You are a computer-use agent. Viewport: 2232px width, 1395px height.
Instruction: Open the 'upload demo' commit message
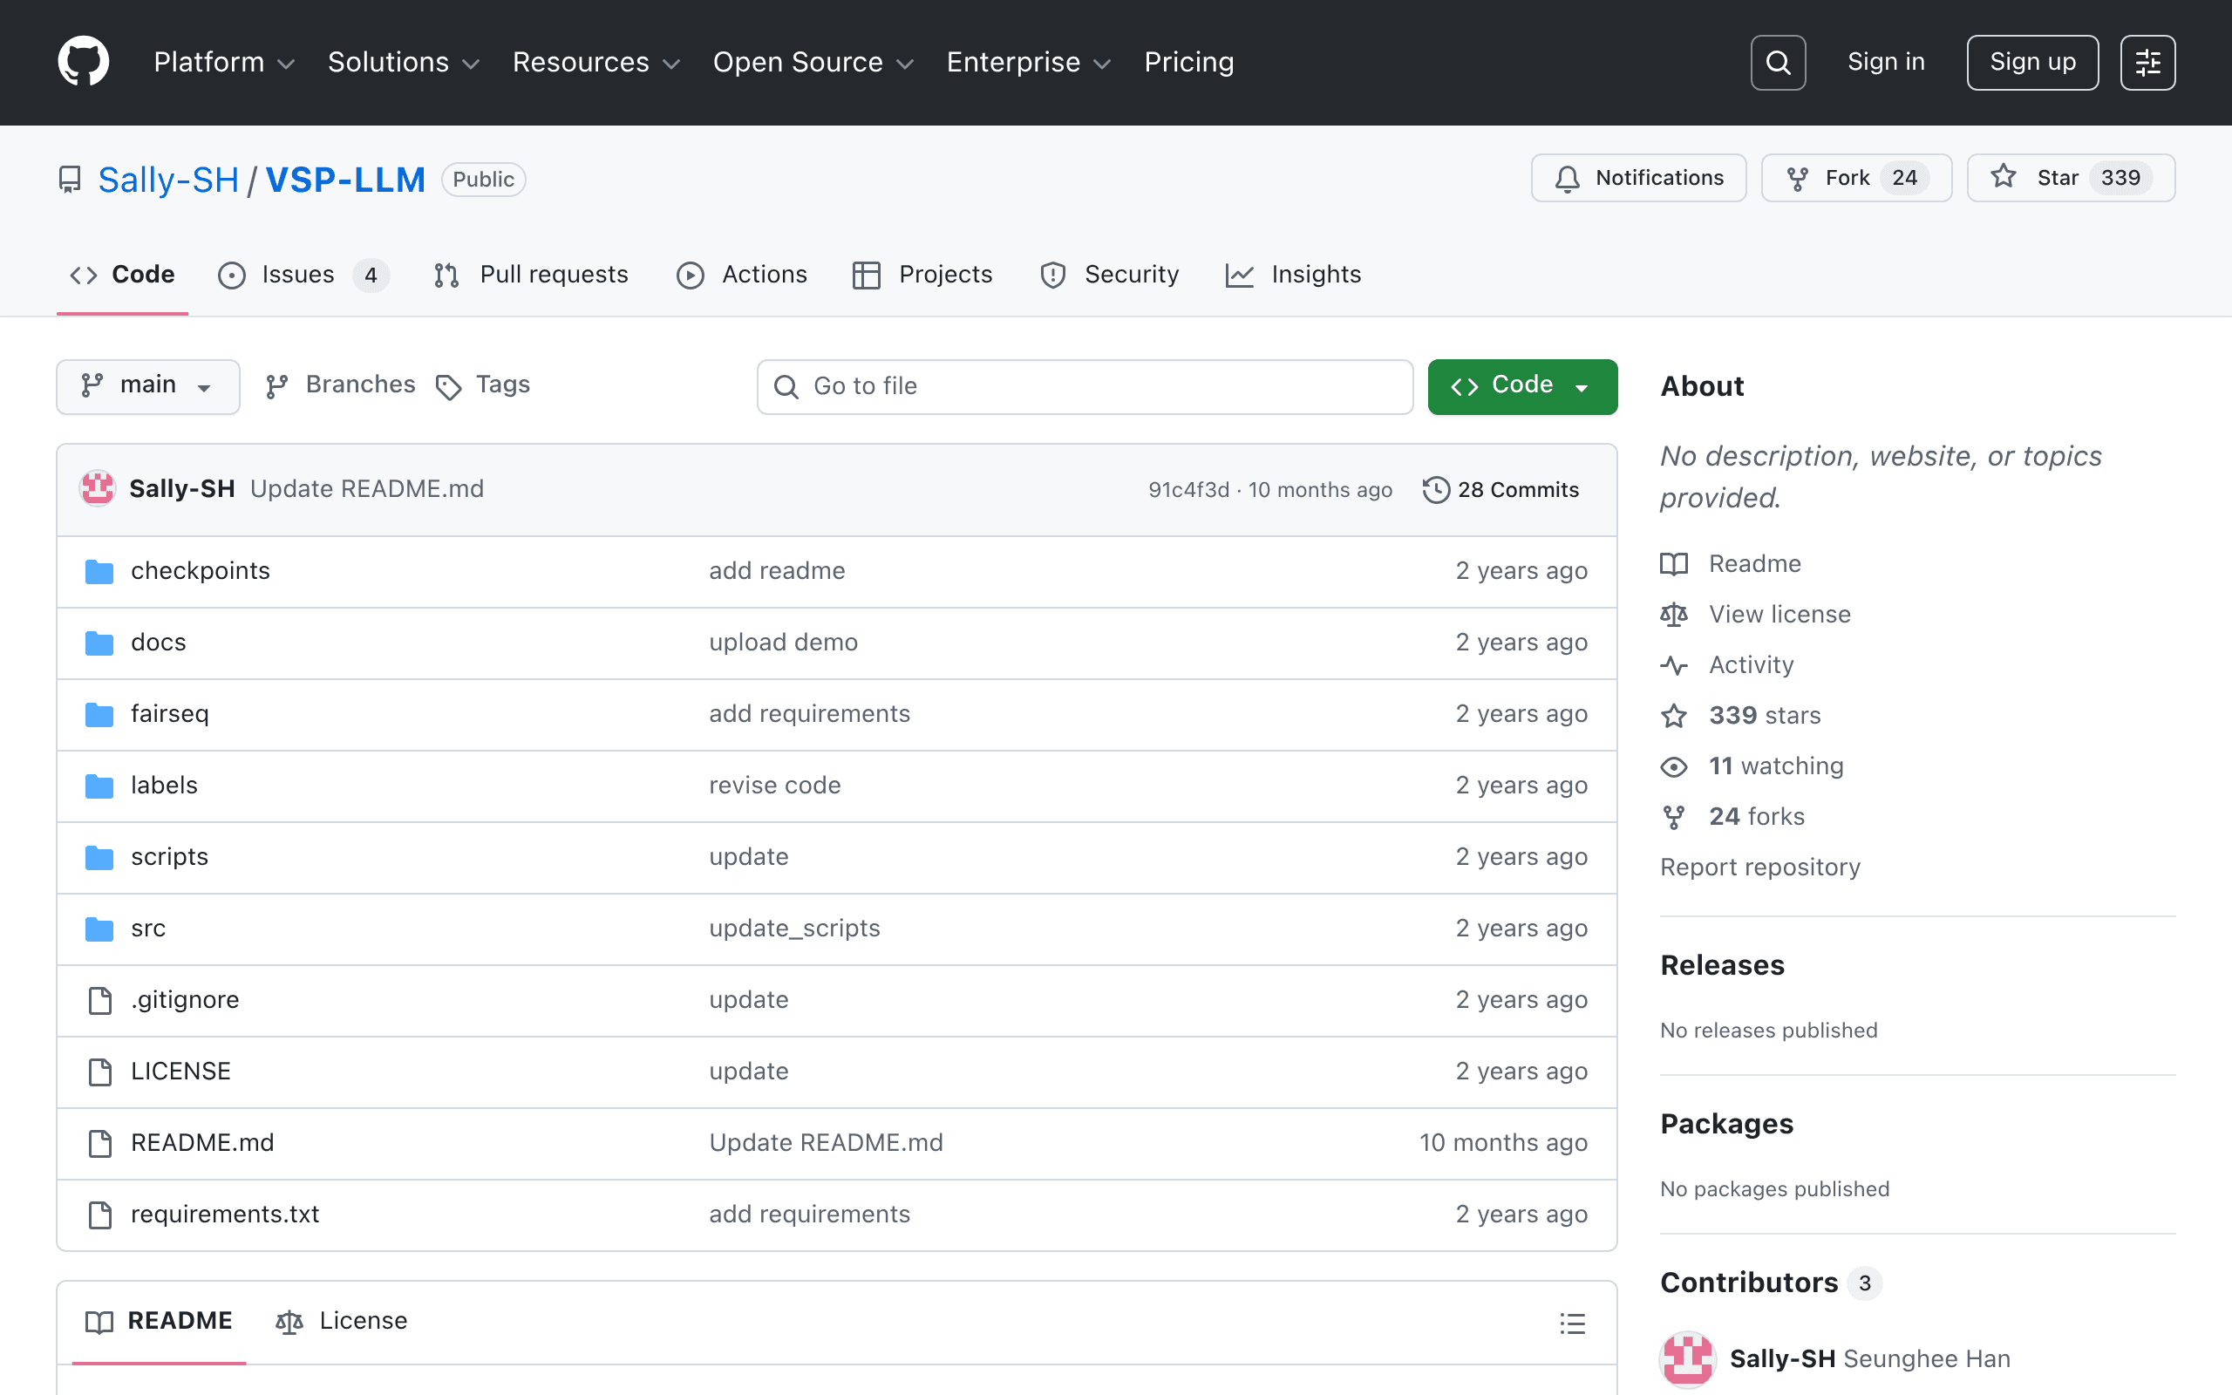coord(783,643)
